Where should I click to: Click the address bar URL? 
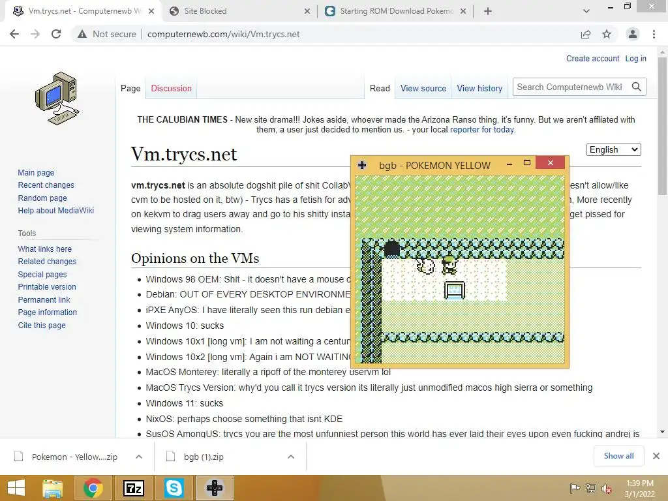(223, 34)
